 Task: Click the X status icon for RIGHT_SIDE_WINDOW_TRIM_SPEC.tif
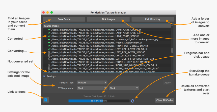49,72
